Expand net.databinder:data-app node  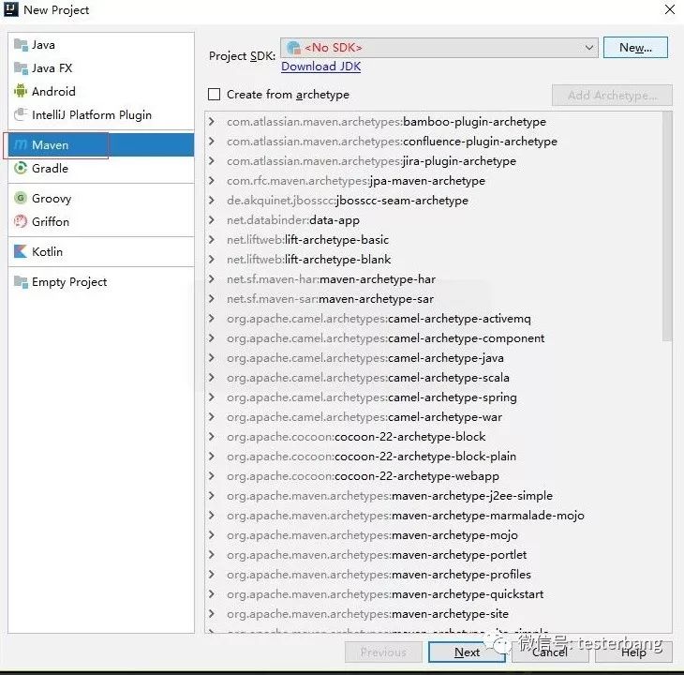click(212, 220)
